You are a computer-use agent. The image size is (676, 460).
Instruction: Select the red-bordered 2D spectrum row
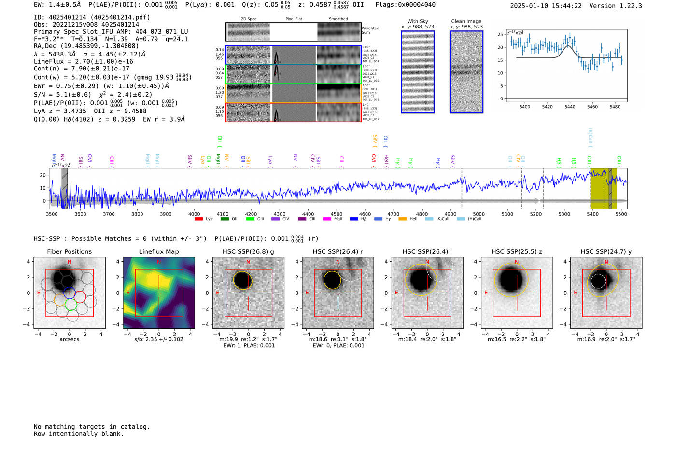pos(294,112)
